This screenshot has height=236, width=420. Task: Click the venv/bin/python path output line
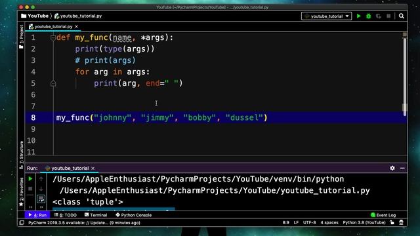click(198, 179)
